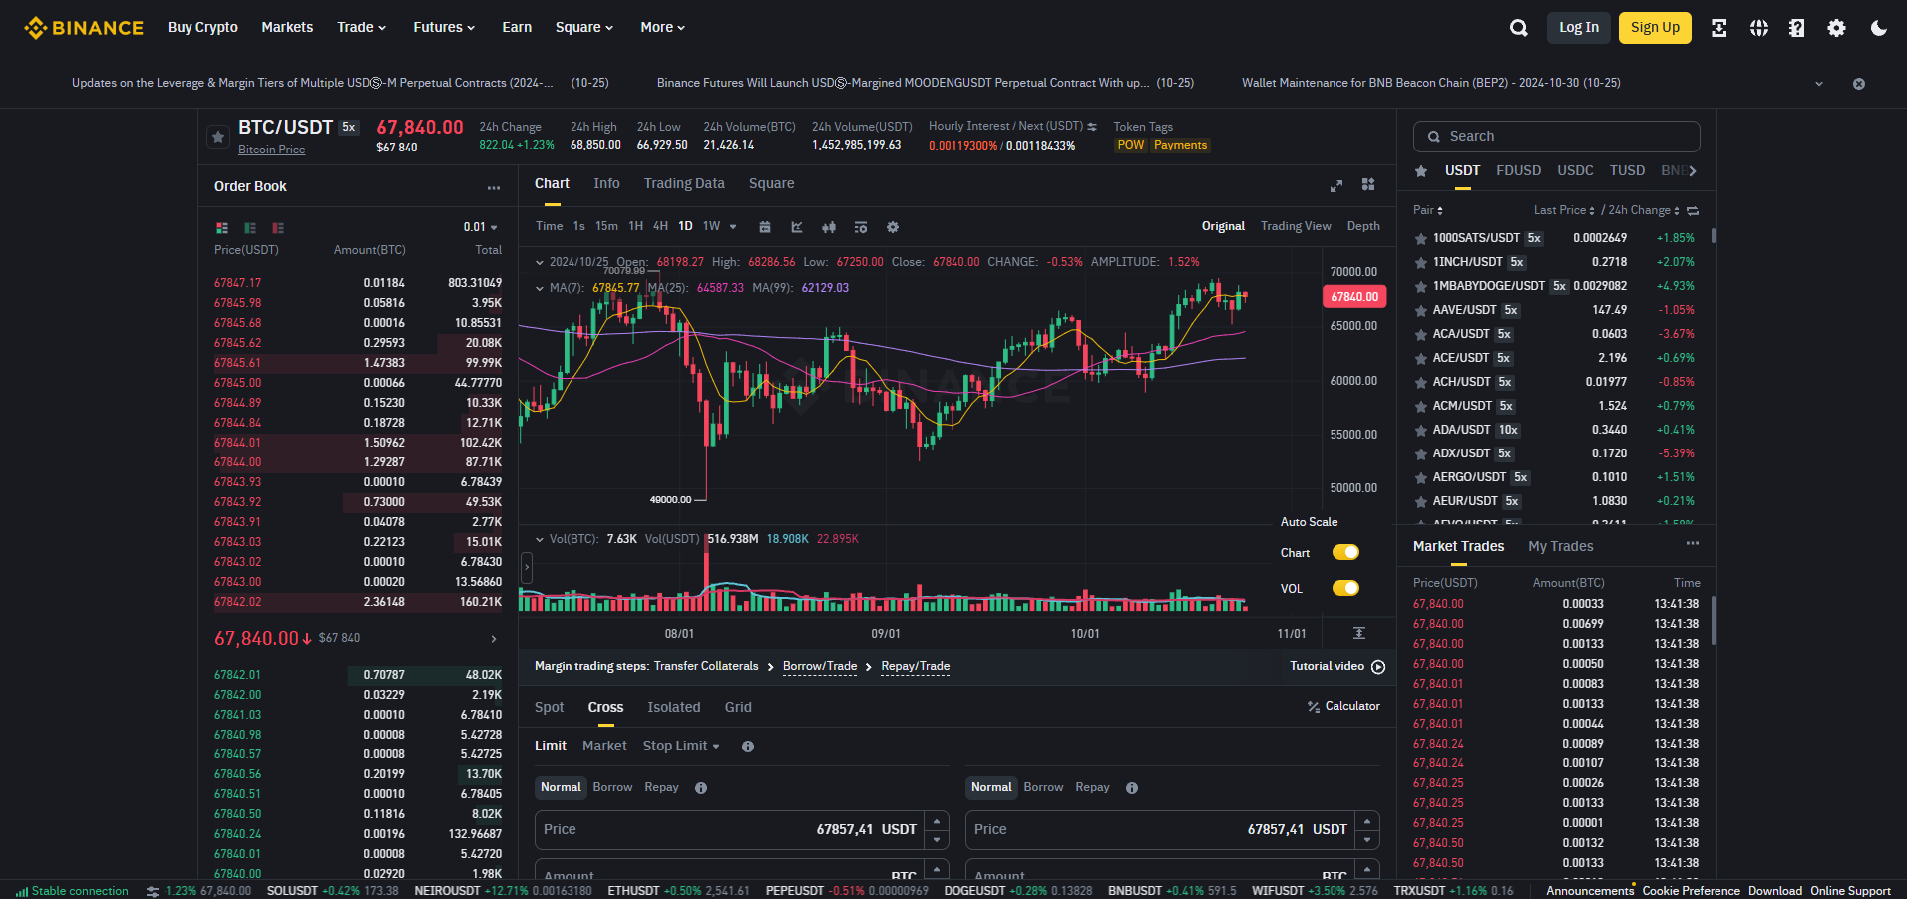Screen dimensions: 1907x899
Task: Open more time intervals dropdown after 1W
Action: click(733, 227)
